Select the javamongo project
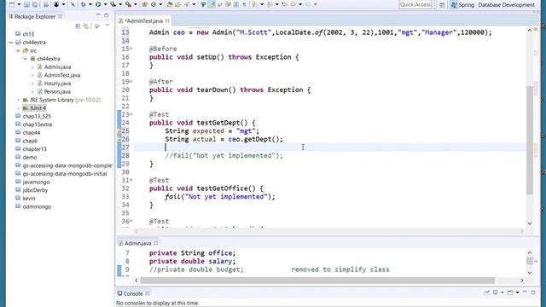Image resolution: width=546 pixels, height=307 pixels. coord(36,182)
